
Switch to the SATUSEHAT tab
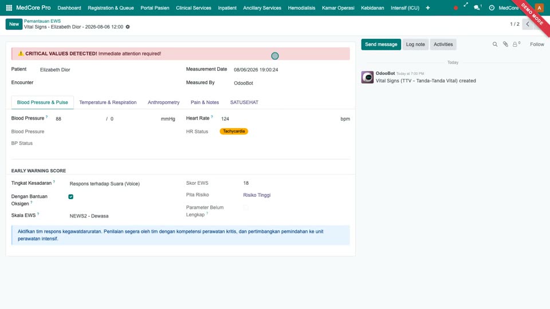point(244,102)
